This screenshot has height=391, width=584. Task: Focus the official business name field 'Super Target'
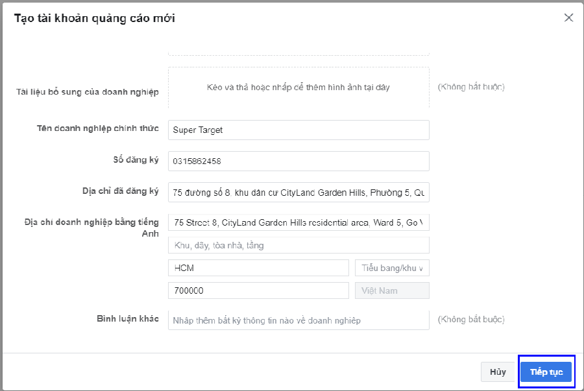point(298,130)
